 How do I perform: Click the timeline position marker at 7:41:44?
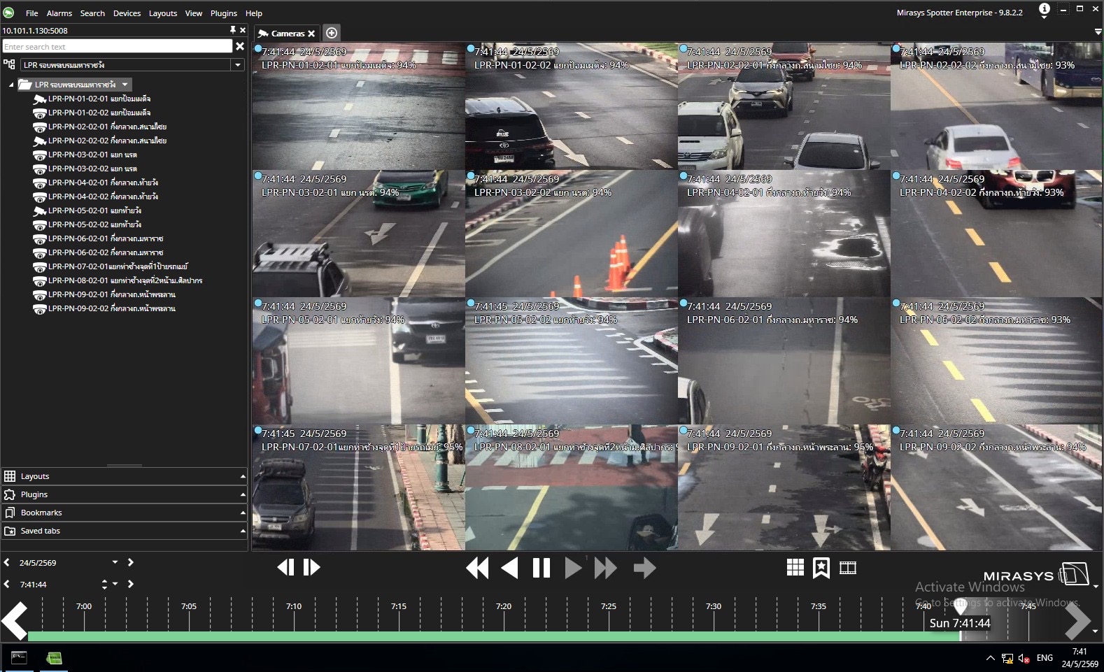(960, 606)
